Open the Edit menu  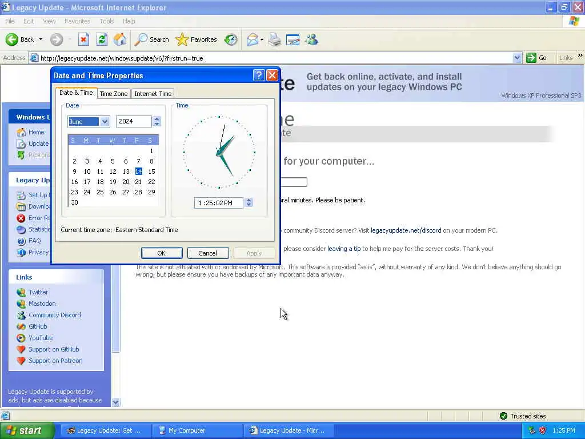click(29, 21)
